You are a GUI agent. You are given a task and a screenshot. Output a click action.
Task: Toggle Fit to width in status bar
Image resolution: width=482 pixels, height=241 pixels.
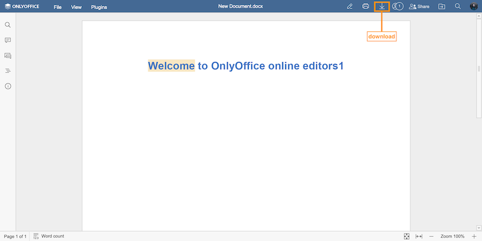[x=419, y=236]
